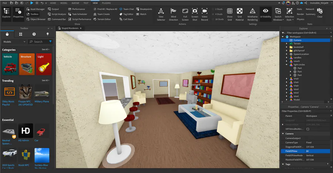Show the Output window
Viewport: 333px width, 173px height.
click(53, 9)
